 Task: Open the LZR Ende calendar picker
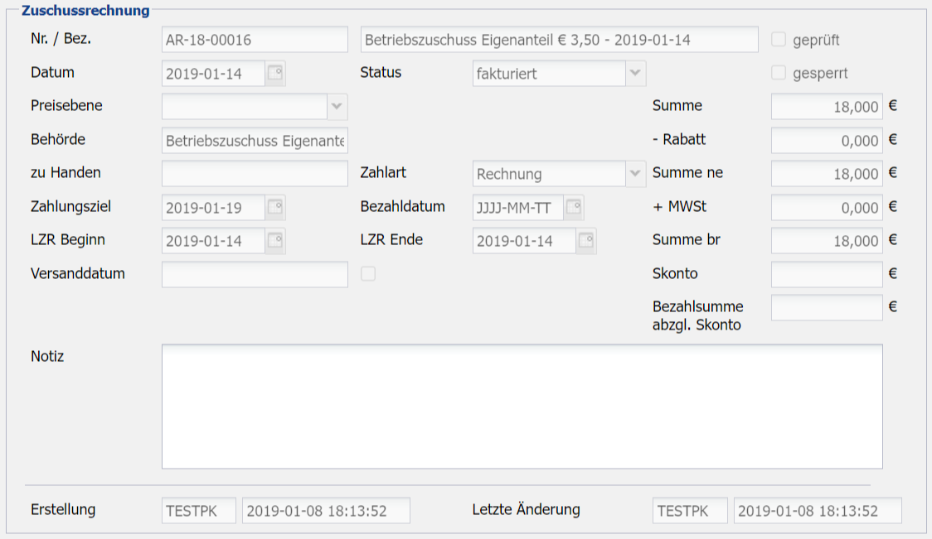586,241
